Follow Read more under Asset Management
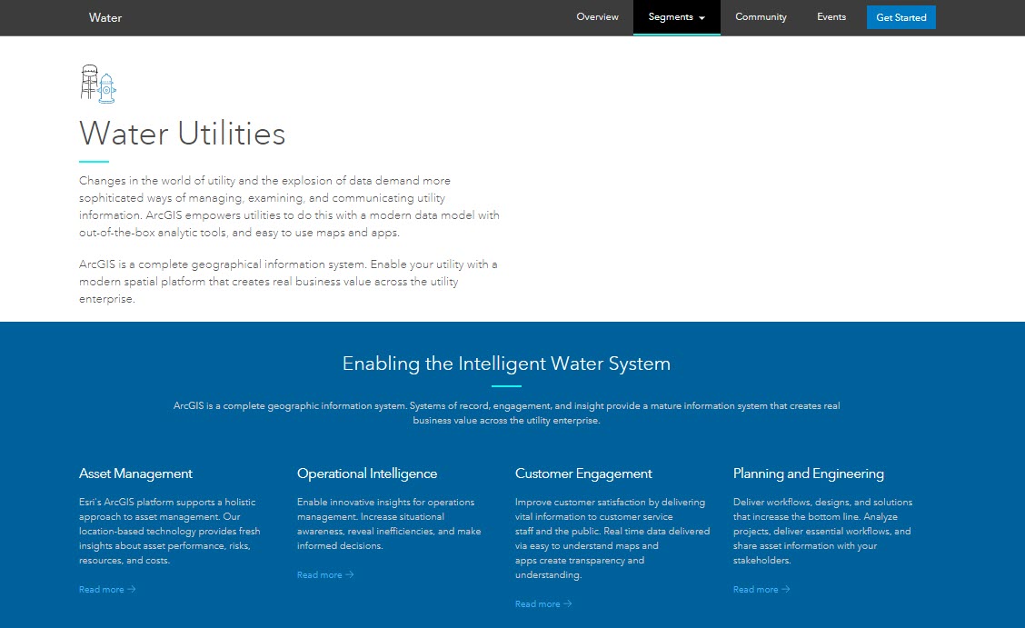This screenshot has height=628, width=1025. coord(102,589)
